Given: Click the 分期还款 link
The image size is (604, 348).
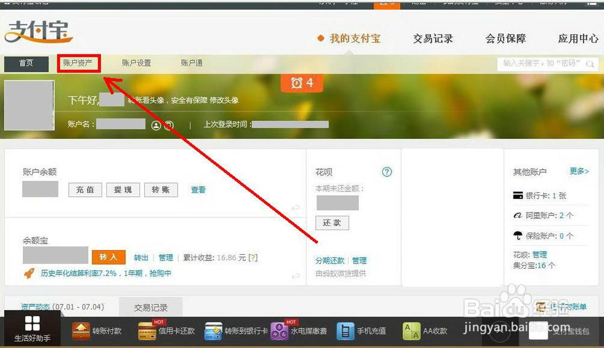Looking at the screenshot, I should point(330,260).
